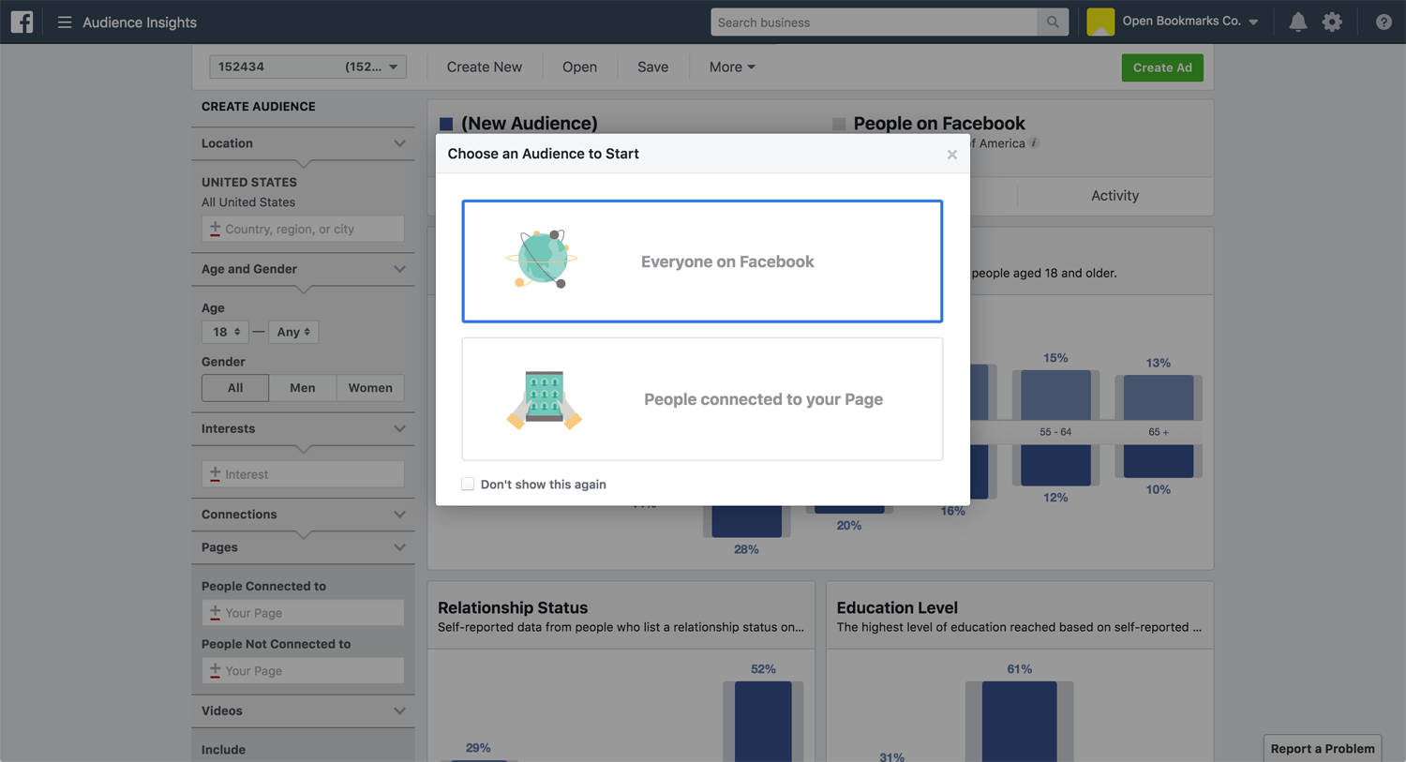The height and width of the screenshot is (762, 1406).
Task: Click the search magnifier button
Action: (1053, 22)
